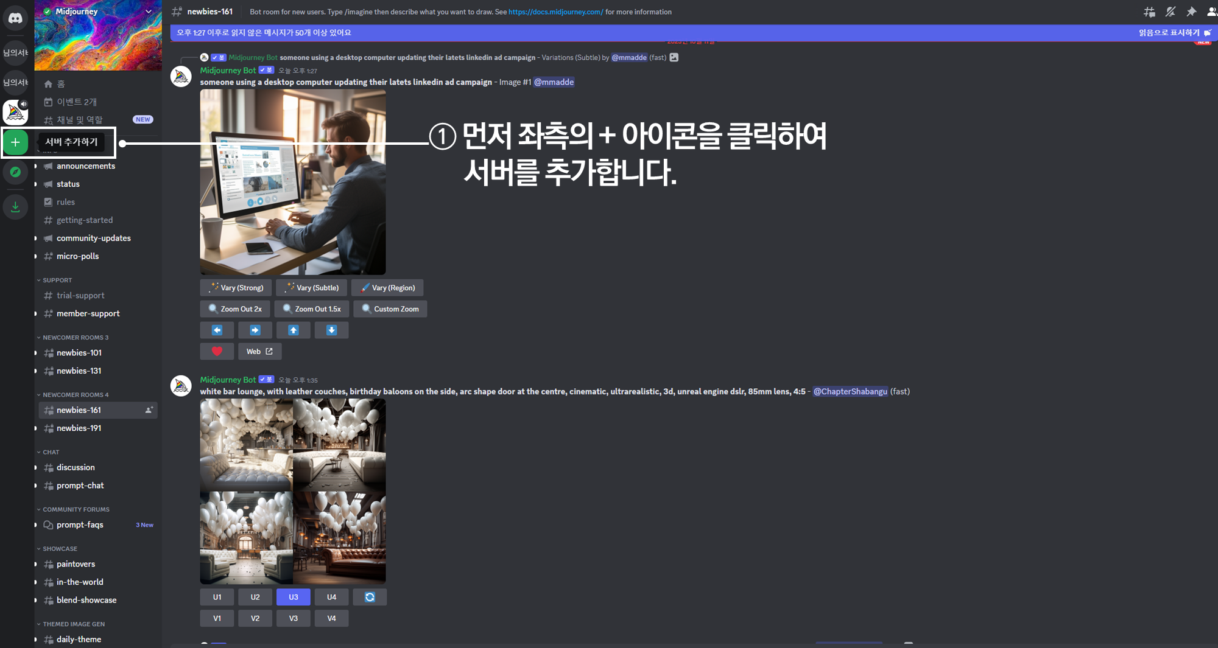
Task: Open the announcements channel
Action: pyautogui.click(x=97, y=166)
